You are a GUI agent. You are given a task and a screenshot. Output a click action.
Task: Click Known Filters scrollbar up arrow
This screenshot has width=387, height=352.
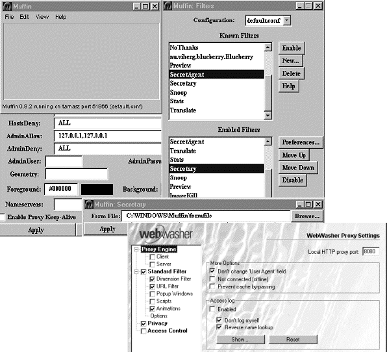268,47
